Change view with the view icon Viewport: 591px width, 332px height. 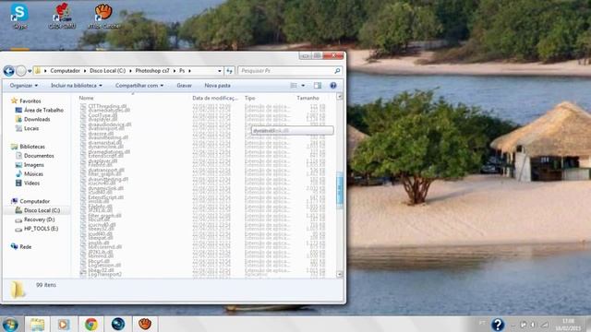(x=294, y=86)
